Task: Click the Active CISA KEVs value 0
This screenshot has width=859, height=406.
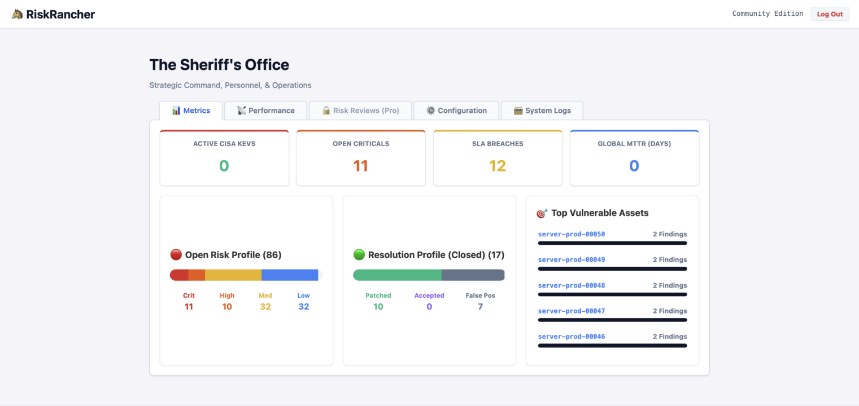Action: [224, 166]
